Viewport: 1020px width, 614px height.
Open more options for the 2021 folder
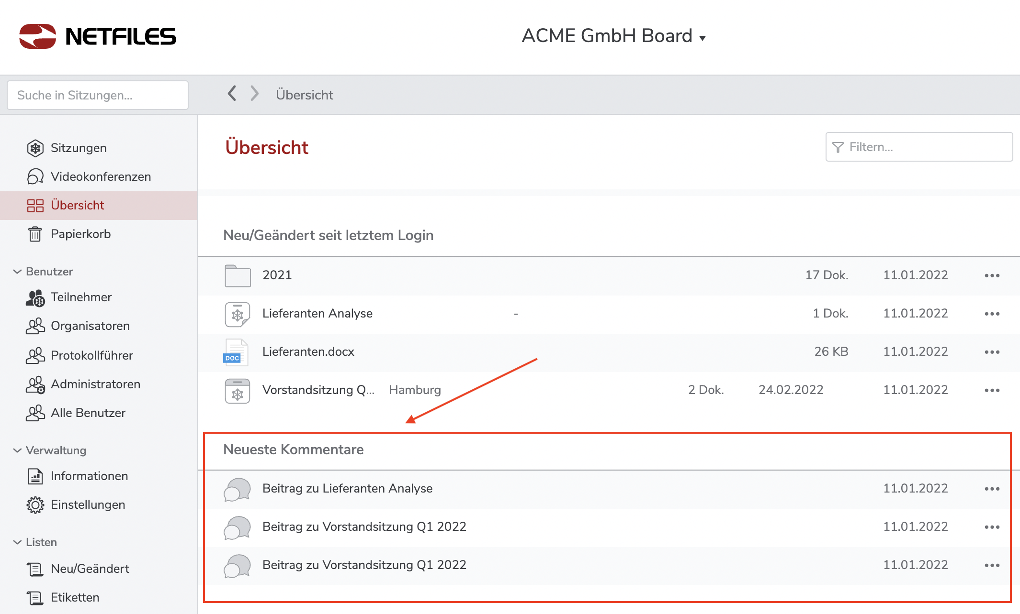[992, 275]
